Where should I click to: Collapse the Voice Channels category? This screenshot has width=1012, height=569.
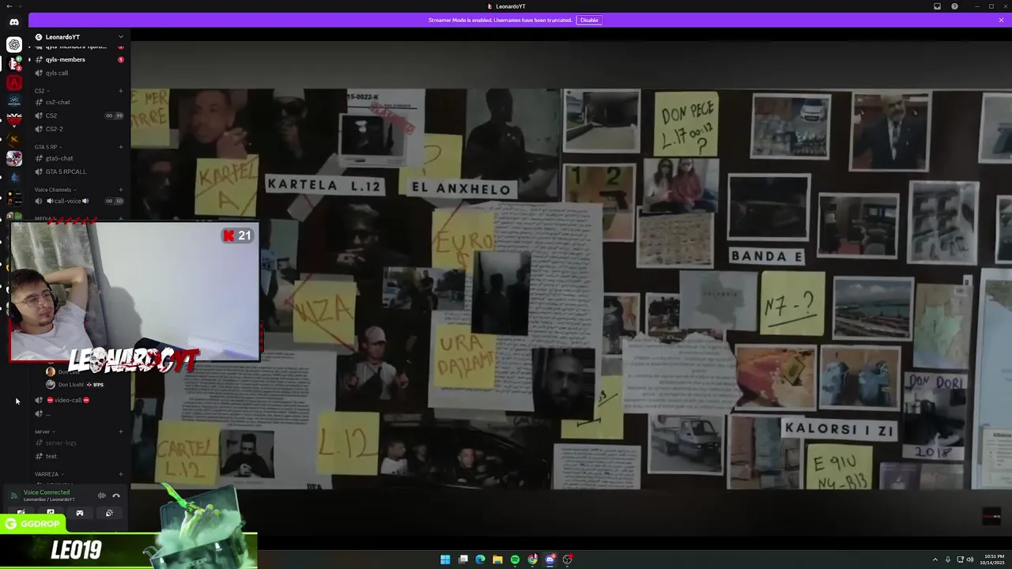(55, 190)
